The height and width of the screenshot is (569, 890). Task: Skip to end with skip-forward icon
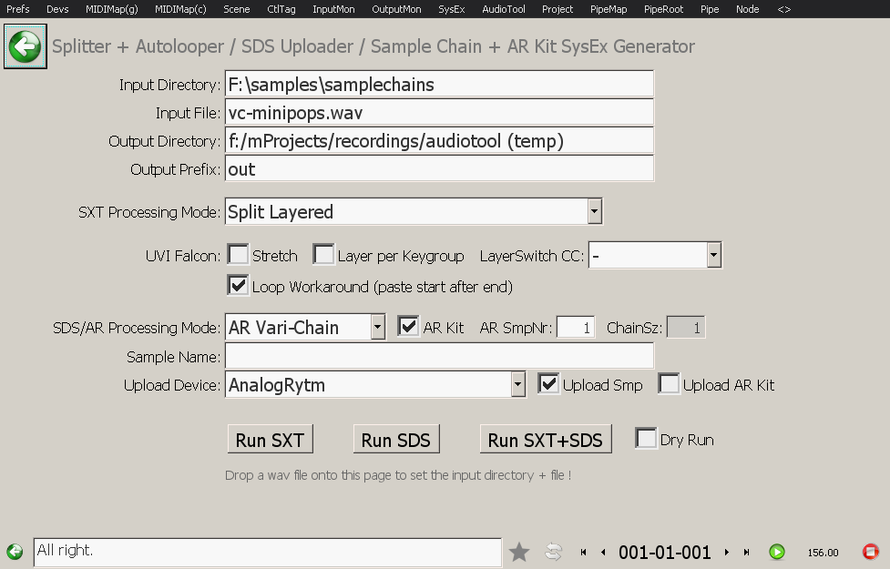coord(747,552)
